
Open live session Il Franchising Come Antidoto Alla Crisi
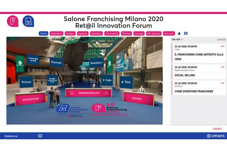tap(199, 53)
